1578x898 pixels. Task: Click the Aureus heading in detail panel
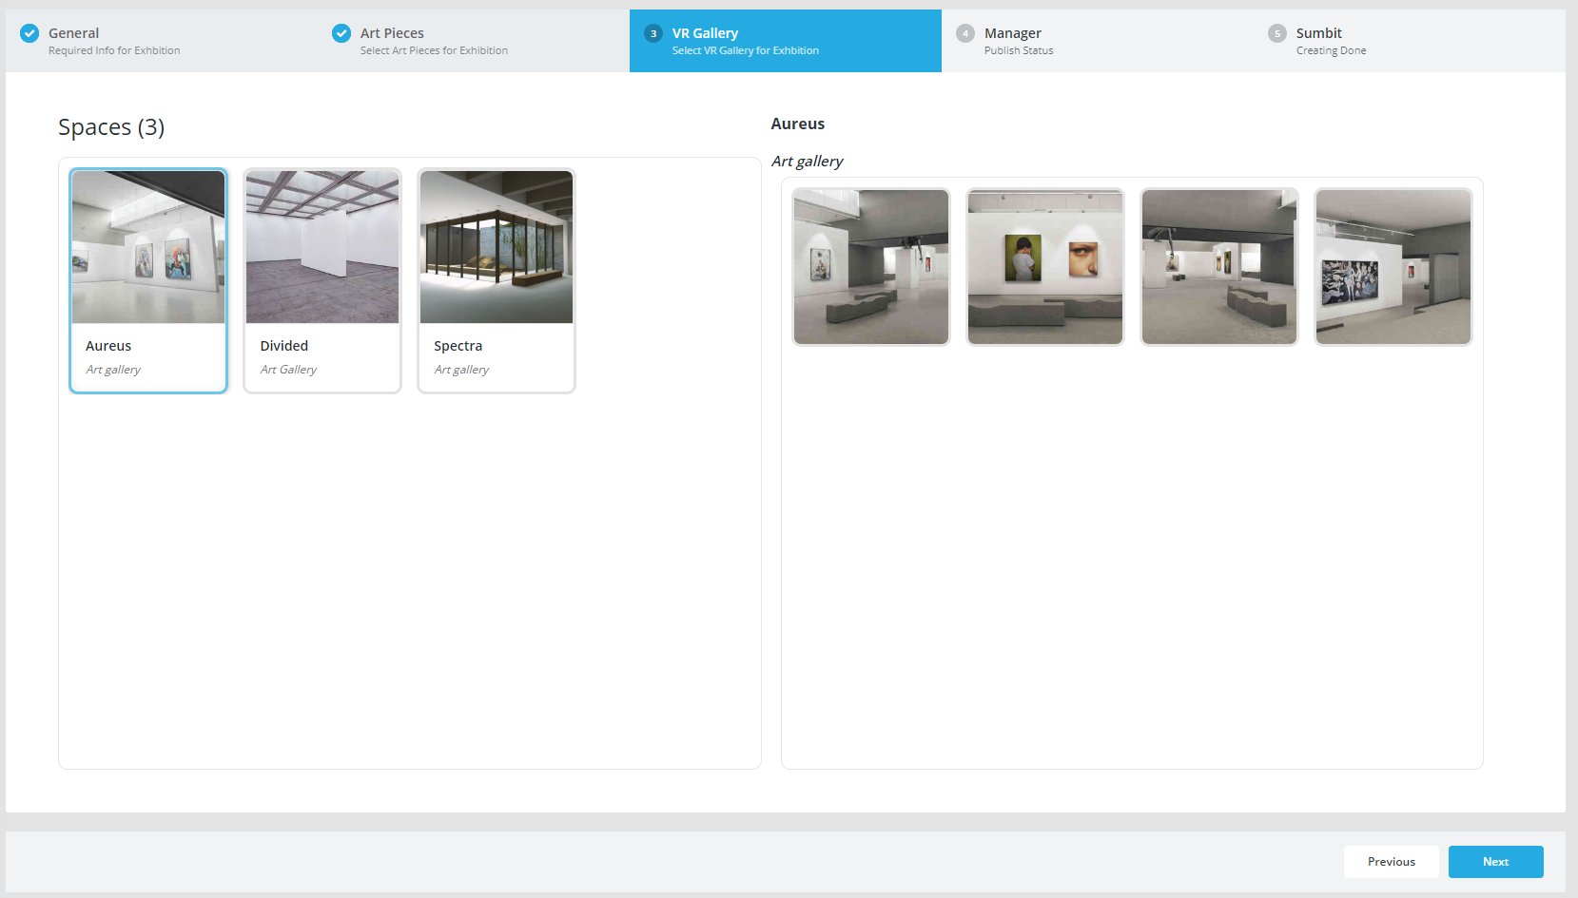pos(798,124)
